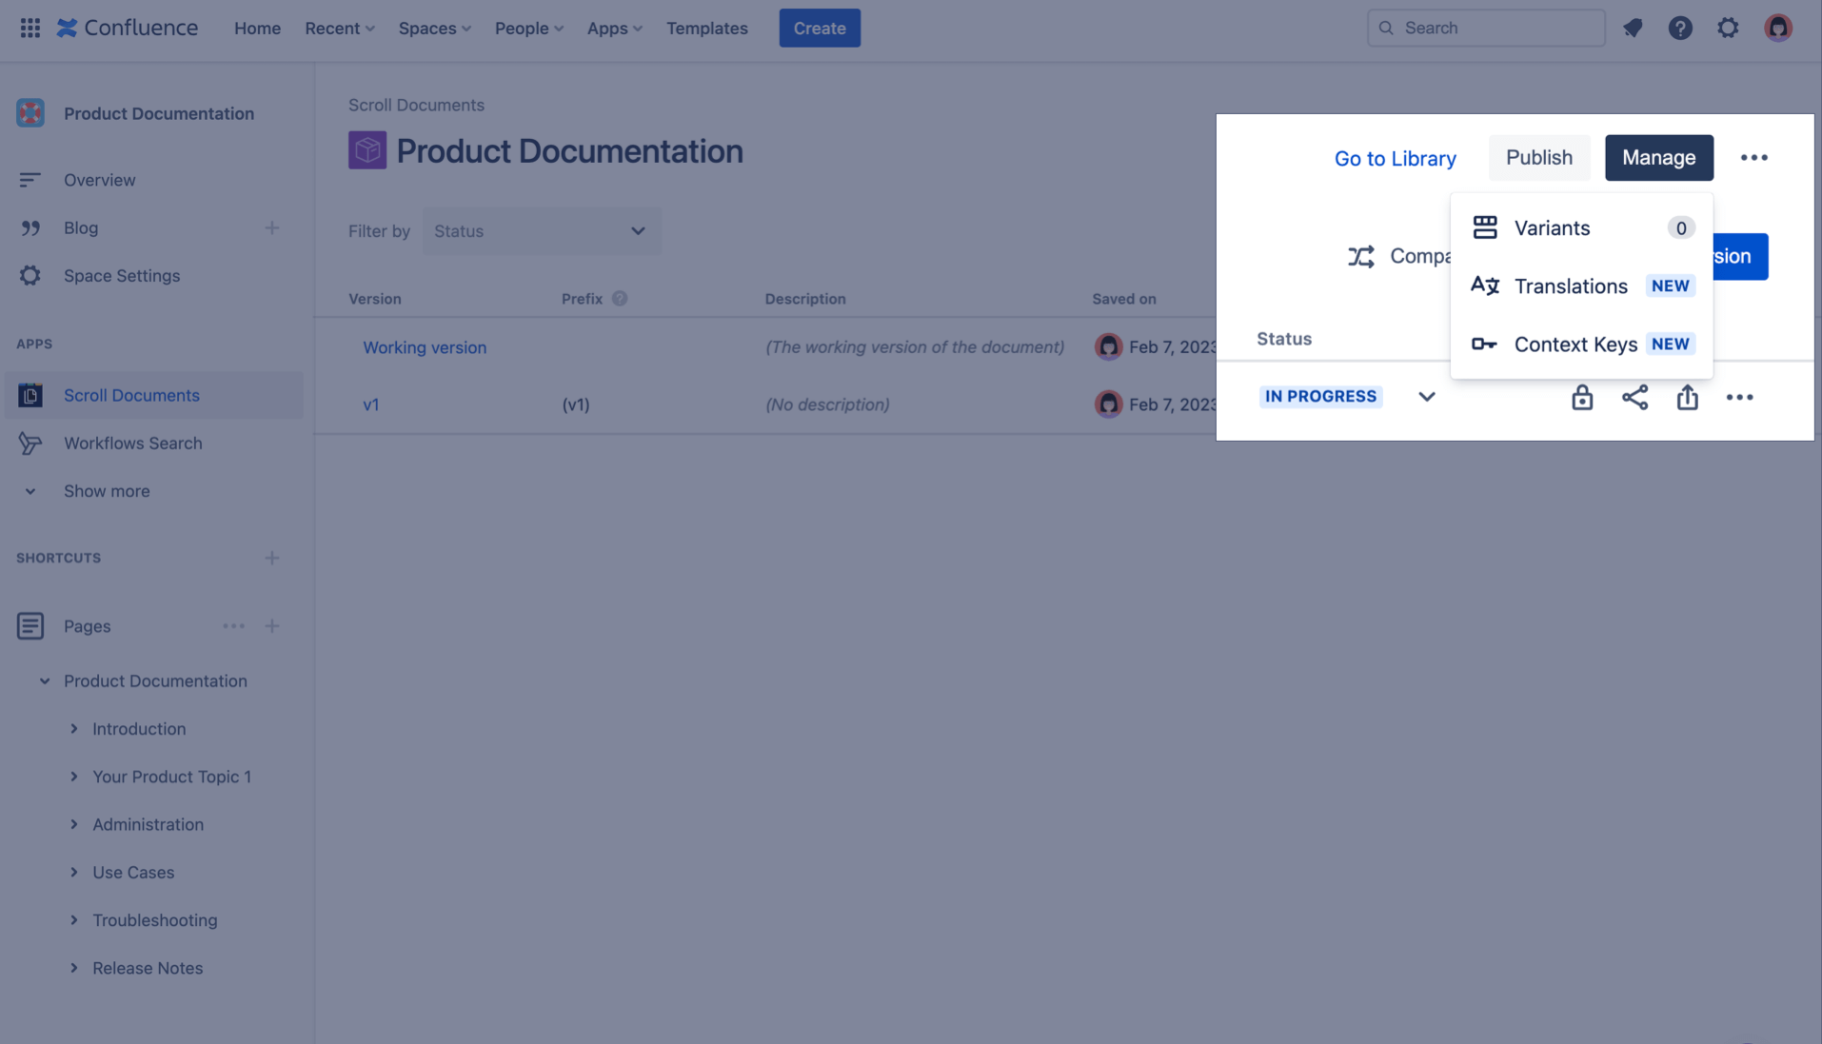Export the version via the export icon
This screenshot has height=1044, width=1822.
pos(1688,397)
